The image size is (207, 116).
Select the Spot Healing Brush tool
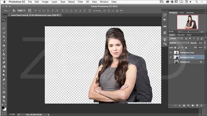click(x=4, y=46)
